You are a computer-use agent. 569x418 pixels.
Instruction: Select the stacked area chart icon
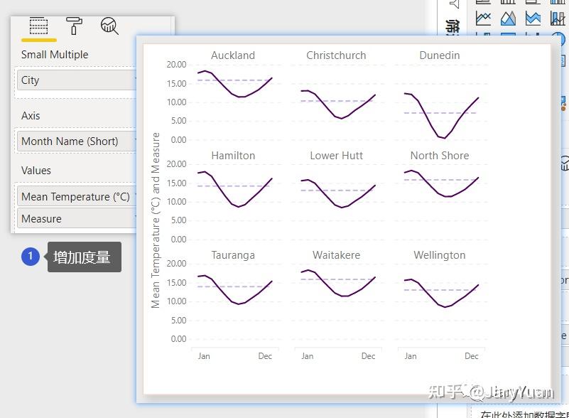[531, 18]
